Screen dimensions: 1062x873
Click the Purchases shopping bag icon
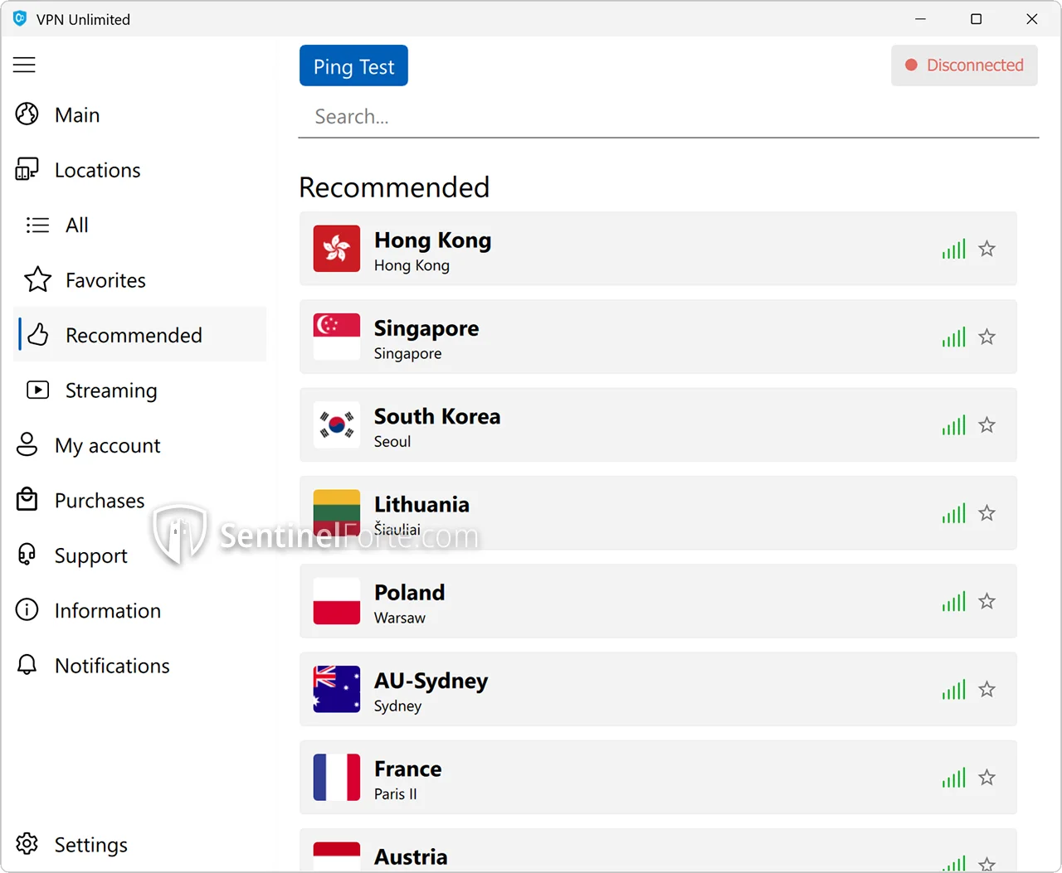[x=27, y=499]
